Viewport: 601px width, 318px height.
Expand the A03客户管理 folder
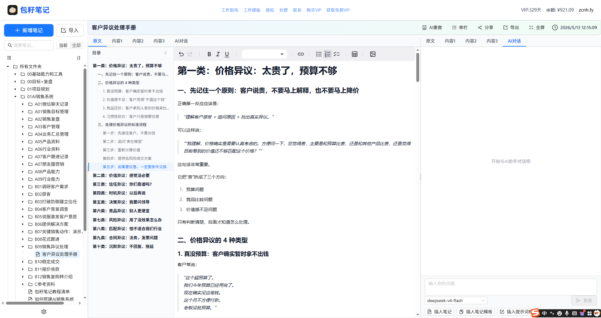coord(23,127)
